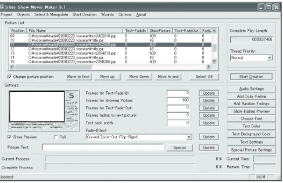This screenshot has height=183, width=283.
Task: Click the Special button beside Picture Text
Action: 179,148
